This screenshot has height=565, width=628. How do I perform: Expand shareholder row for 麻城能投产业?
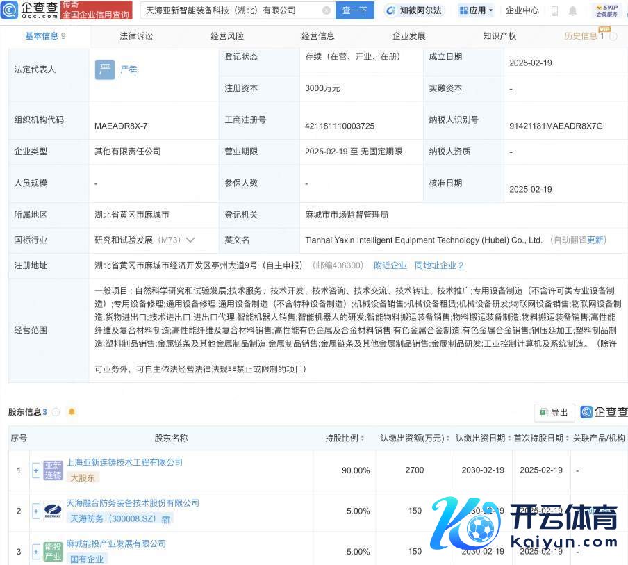(x=36, y=552)
